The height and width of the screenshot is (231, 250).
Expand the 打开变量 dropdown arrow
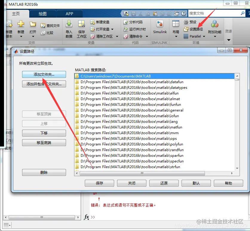(x=112, y=29)
